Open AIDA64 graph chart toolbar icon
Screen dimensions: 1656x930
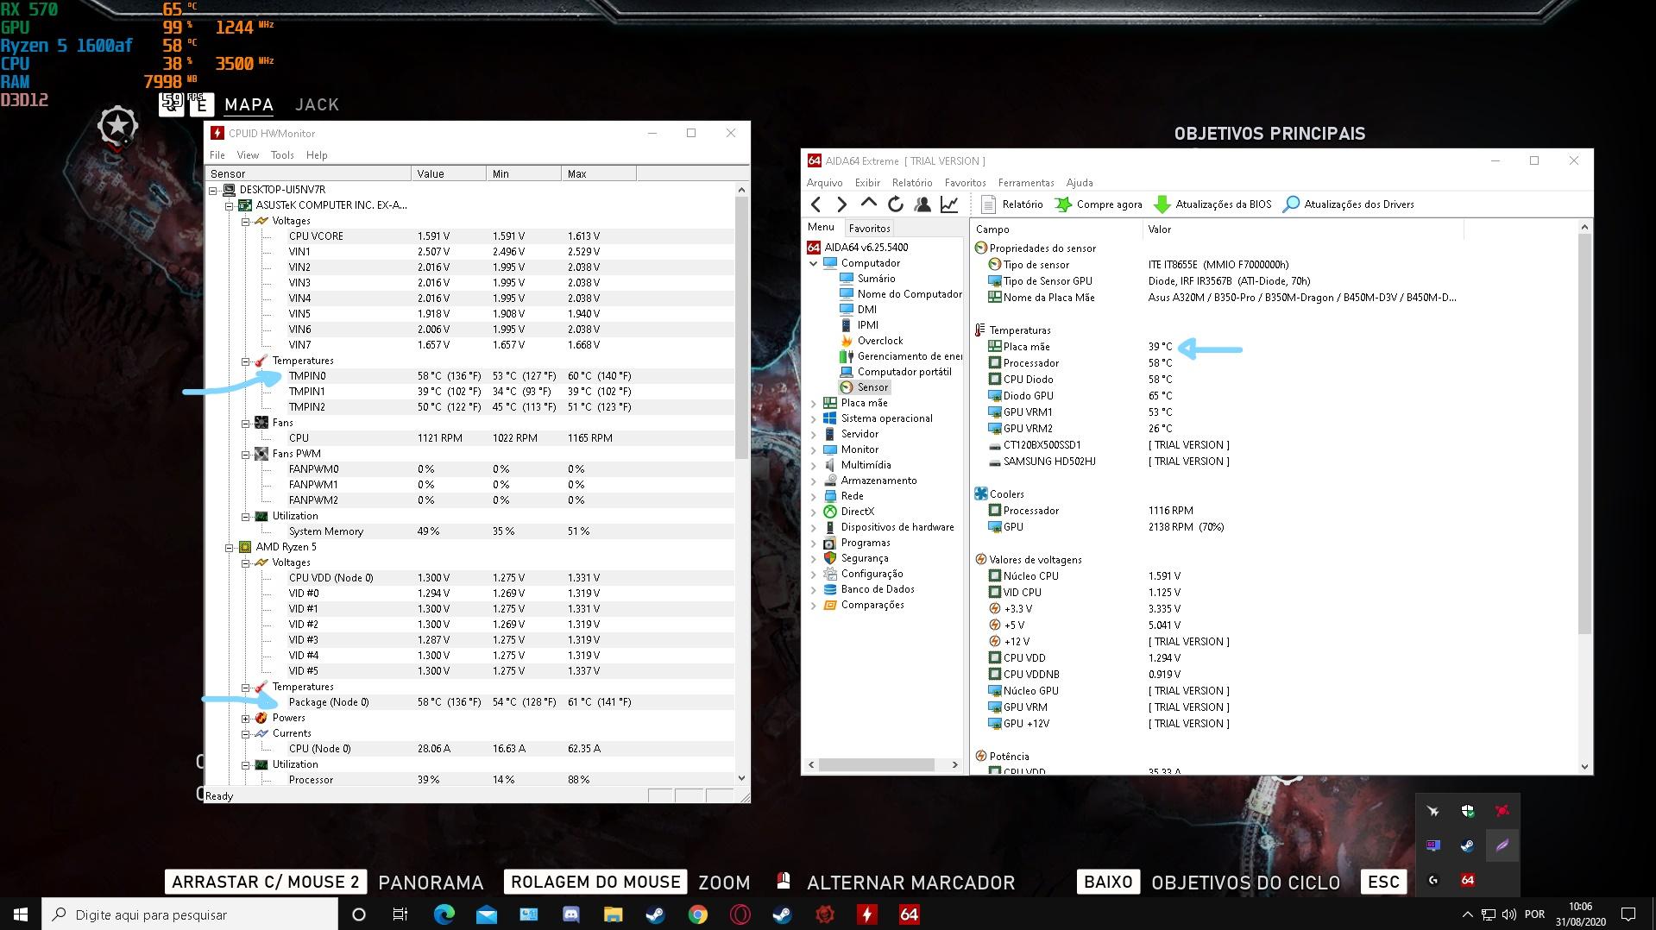[x=949, y=204]
